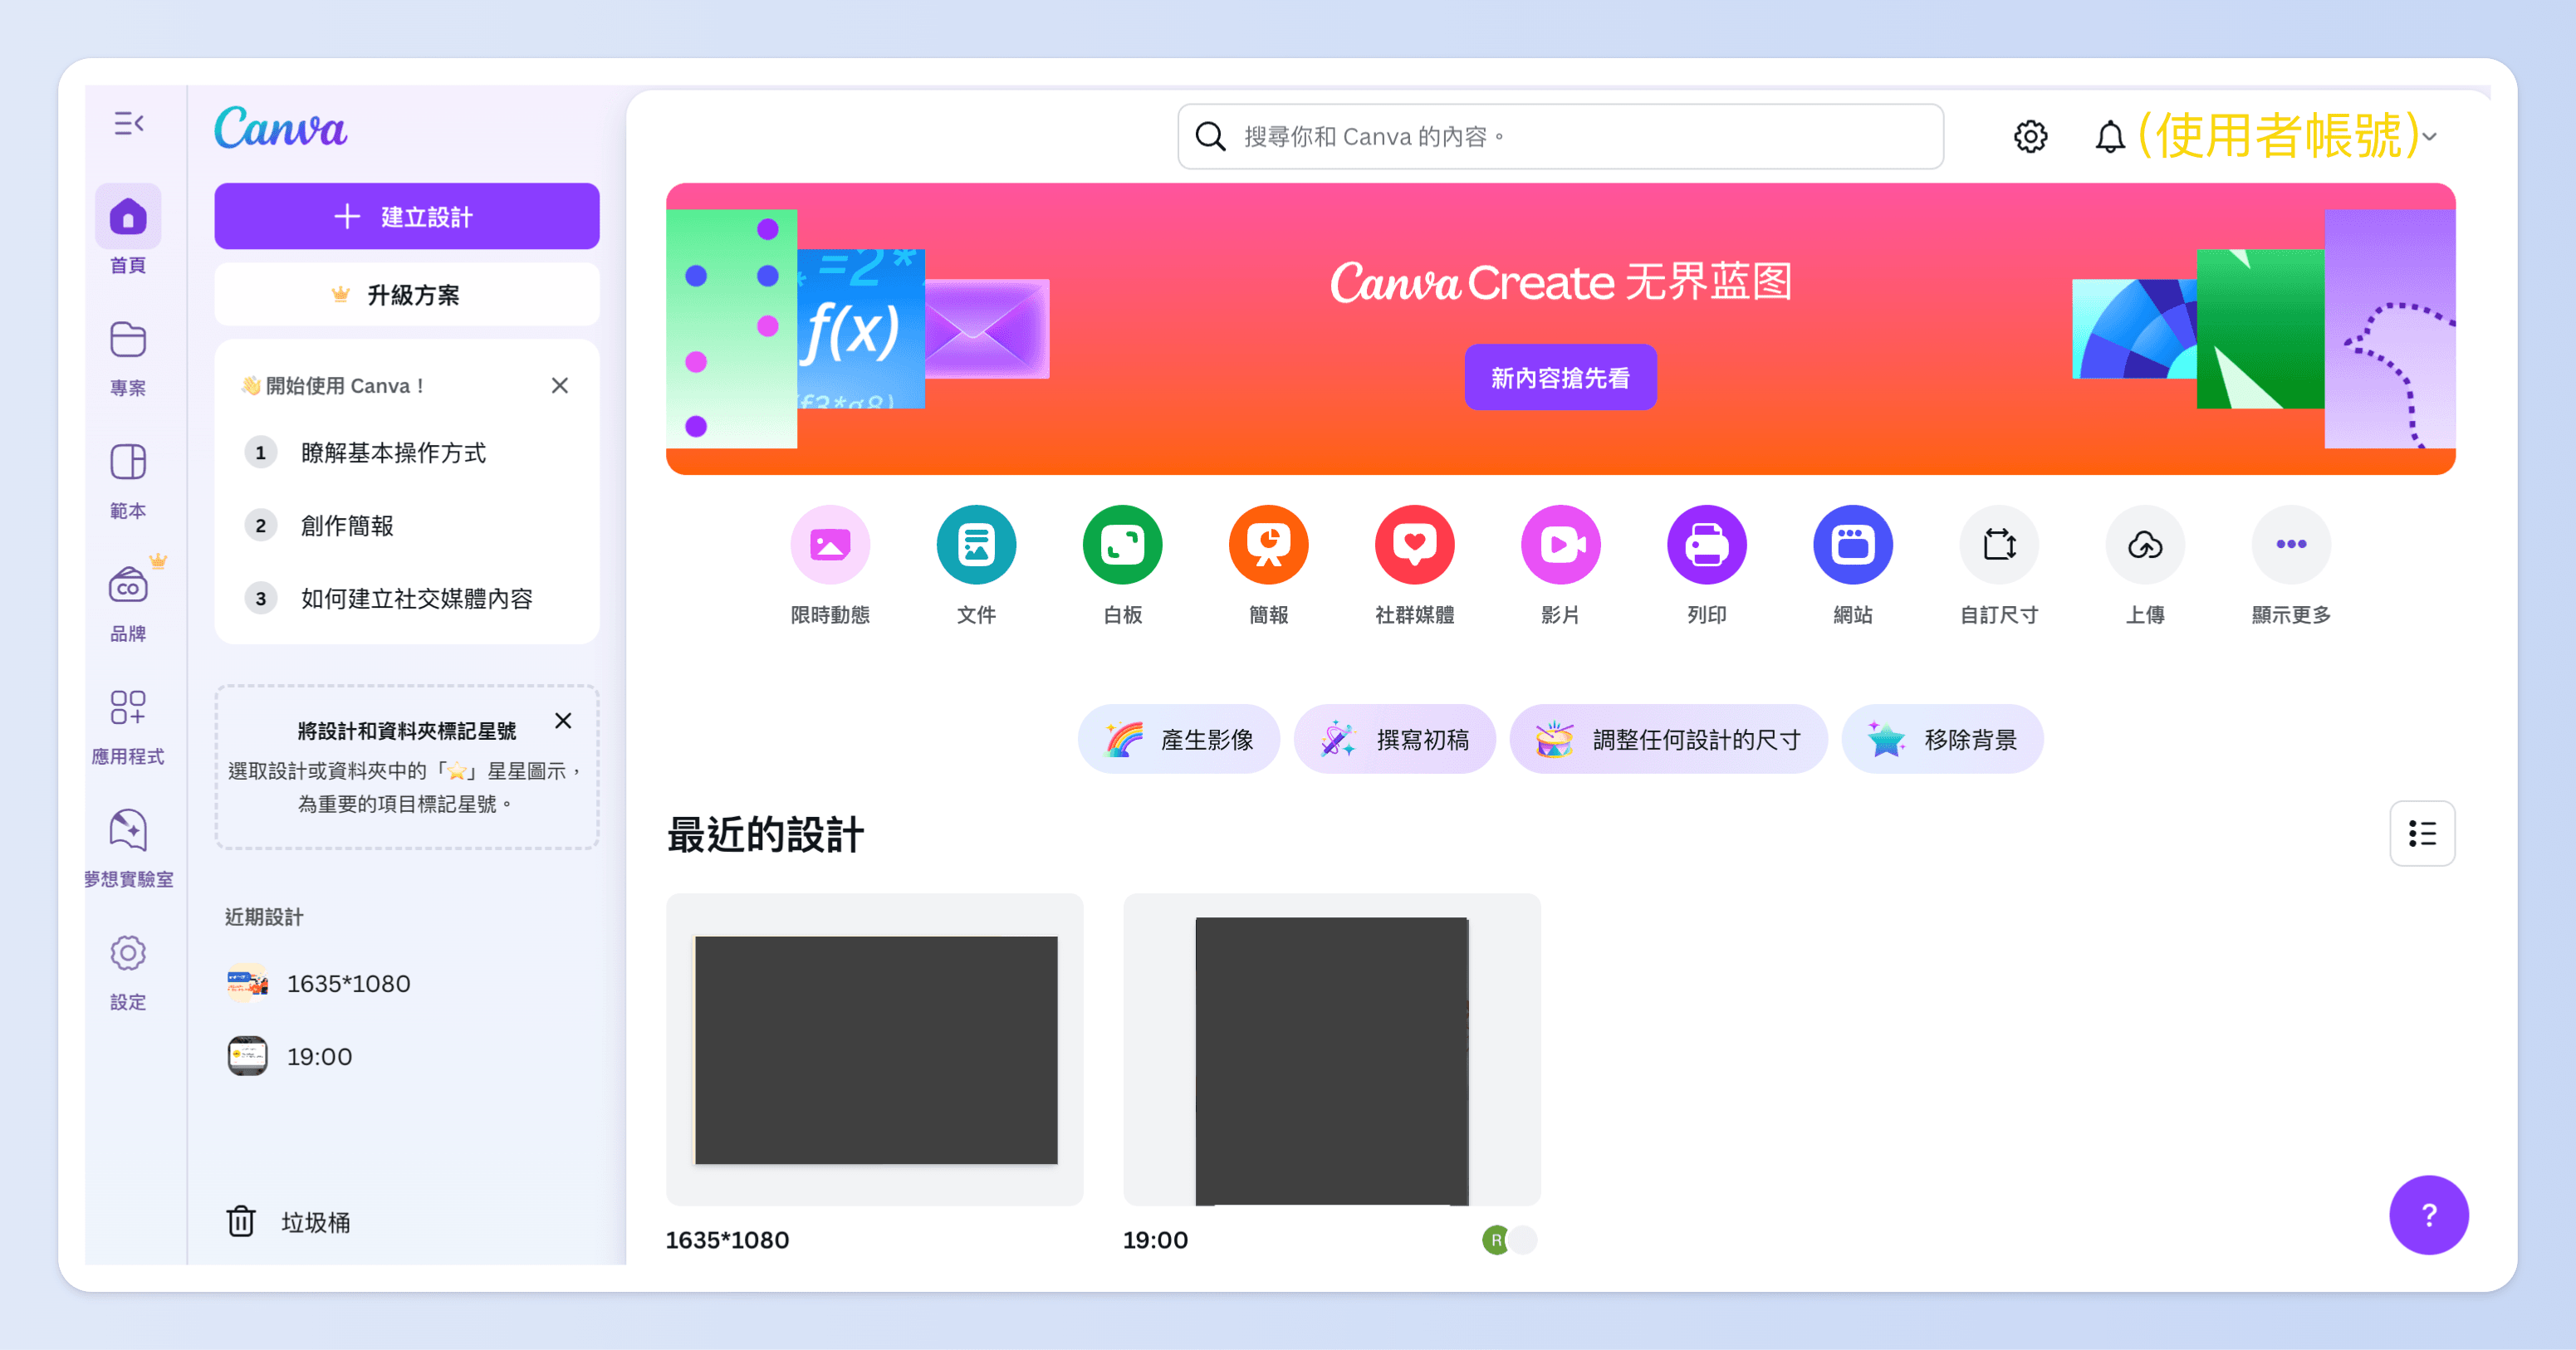The width and height of the screenshot is (2576, 1350).
Task: Expand the user account dropdown
Action: pos(2431,136)
